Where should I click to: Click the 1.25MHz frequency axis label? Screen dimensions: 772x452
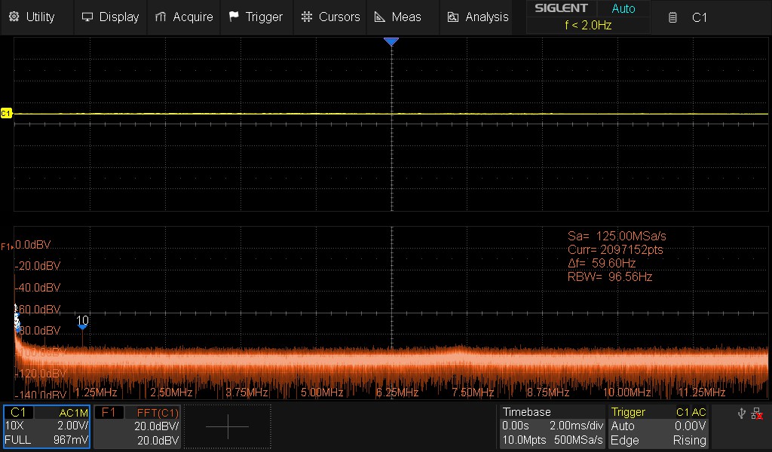[x=96, y=392]
